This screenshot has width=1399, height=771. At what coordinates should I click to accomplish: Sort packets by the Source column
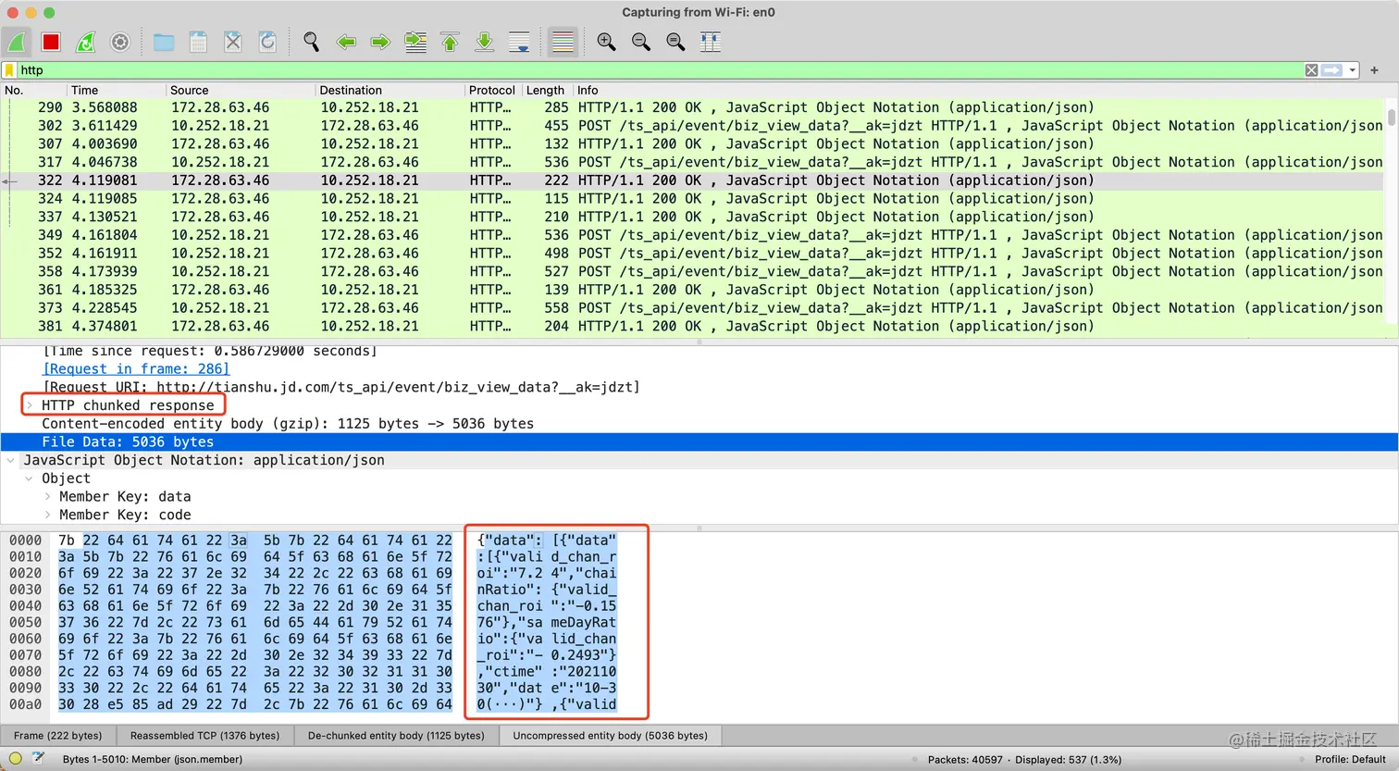(241, 90)
